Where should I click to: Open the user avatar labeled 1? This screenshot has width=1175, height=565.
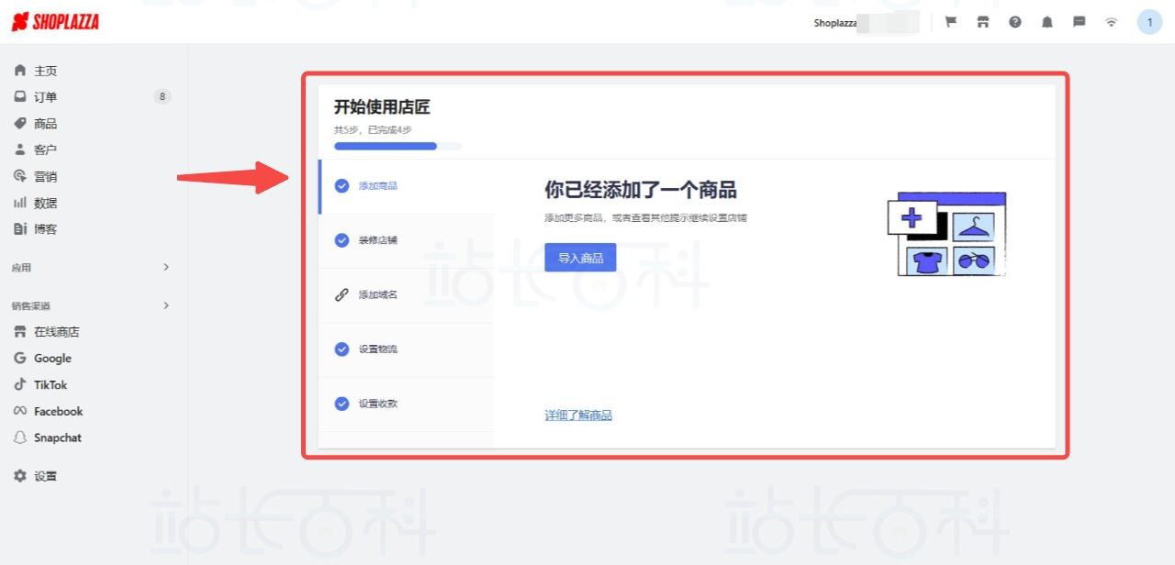coord(1149,22)
